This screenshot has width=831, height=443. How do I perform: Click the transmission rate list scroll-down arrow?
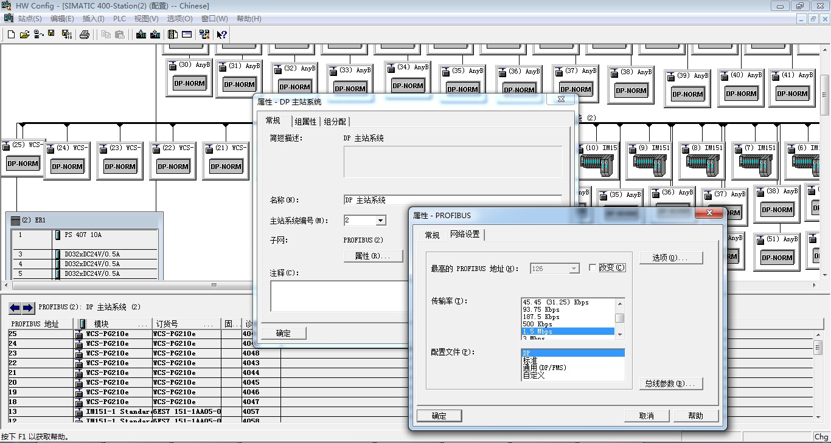pyautogui.click(x=619, y=334)
